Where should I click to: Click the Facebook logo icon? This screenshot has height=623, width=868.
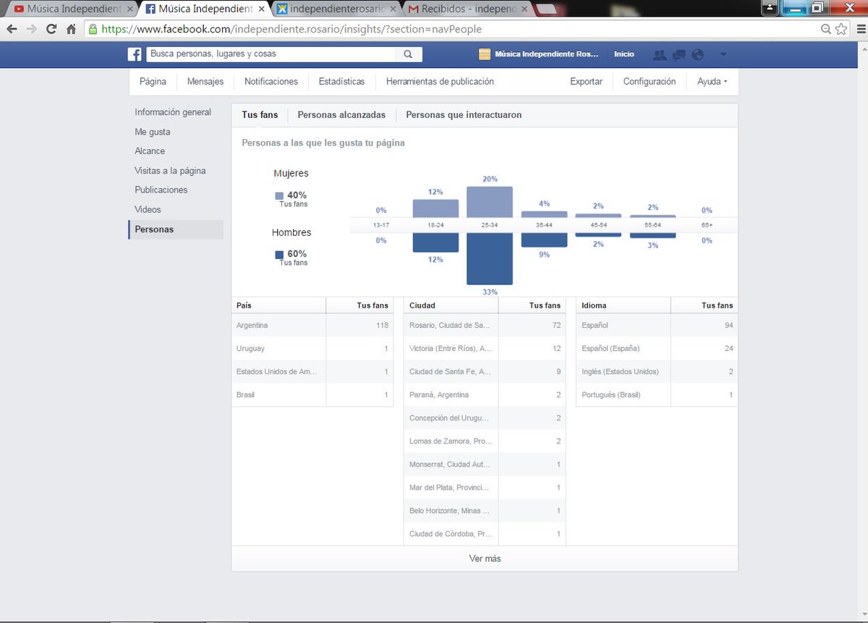pos(135,54)
